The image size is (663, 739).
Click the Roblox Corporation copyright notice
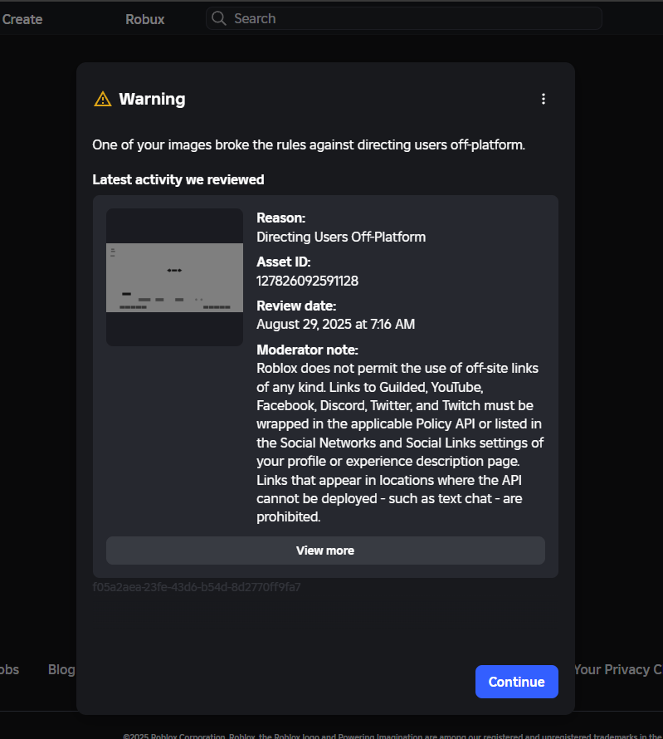coord(392,735)
